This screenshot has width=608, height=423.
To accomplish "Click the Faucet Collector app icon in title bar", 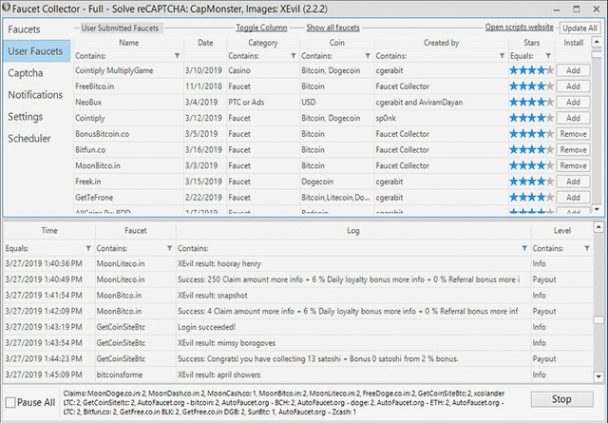I will point(6,8).
